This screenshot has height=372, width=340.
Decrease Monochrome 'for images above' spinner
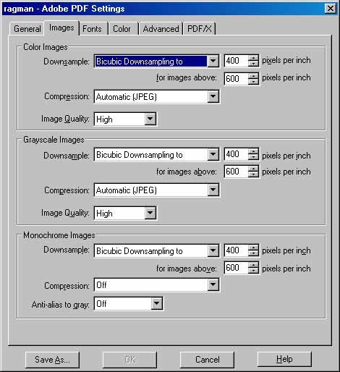click(253, 271)
